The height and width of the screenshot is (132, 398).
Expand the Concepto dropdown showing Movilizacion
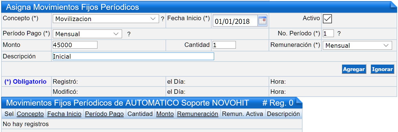tap(106, 19)
